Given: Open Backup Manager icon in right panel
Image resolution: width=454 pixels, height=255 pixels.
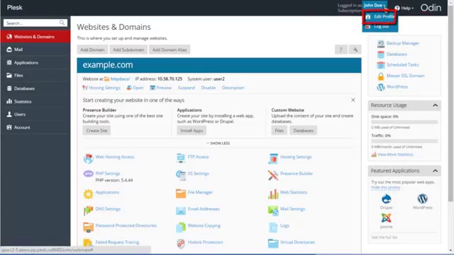Looking at the screenshot, I should [x=381, y=44].
